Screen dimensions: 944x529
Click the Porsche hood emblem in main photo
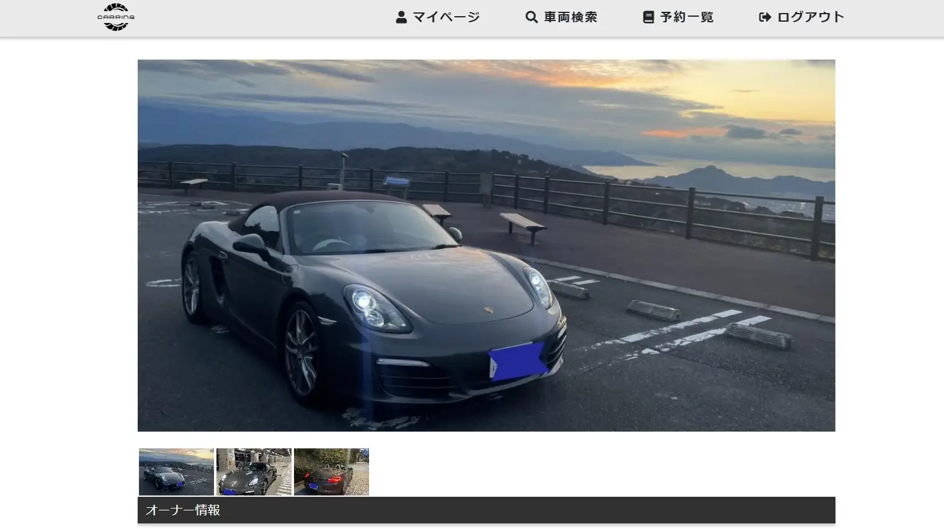[x=488, y=309]
